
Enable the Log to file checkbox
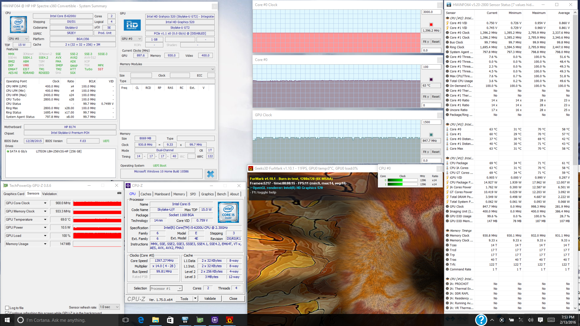point(7,308)
